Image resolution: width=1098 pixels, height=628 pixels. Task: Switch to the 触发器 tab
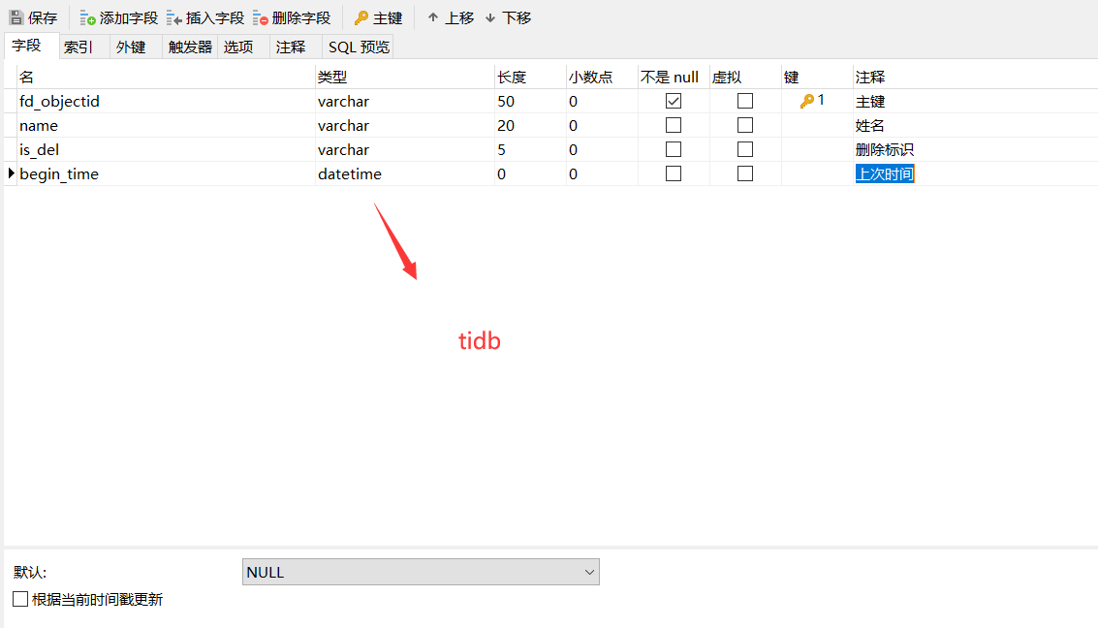[x=190, y=47]
